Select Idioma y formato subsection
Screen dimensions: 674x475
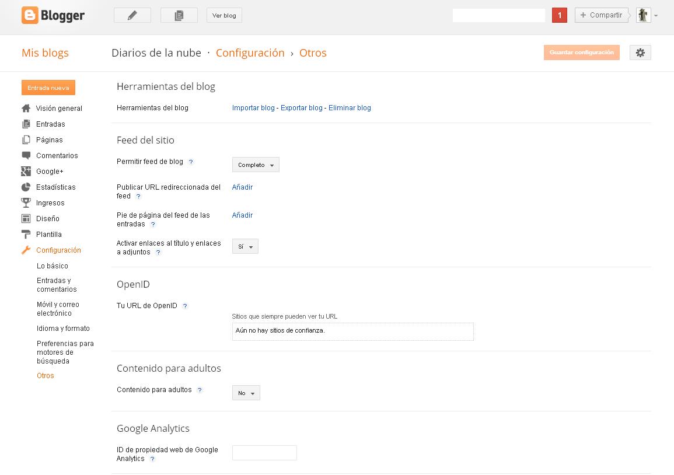pyautogui.click(x=63, y=329)
